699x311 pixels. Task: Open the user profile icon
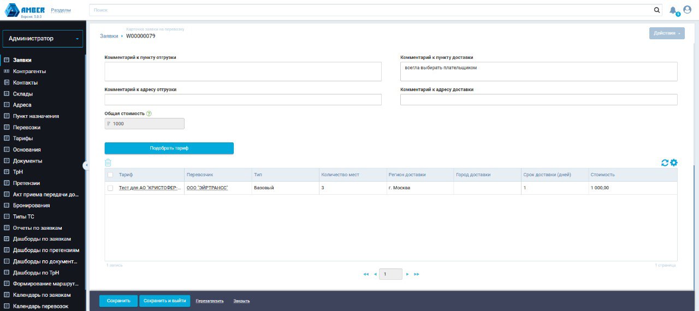pos(687,9)
